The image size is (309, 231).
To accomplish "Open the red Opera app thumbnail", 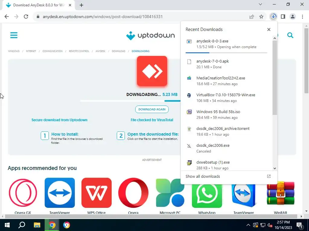I will click(x=133, y=193).
